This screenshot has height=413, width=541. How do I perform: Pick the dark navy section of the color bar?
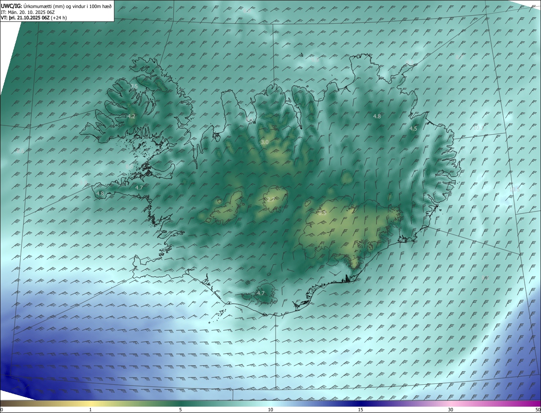click(x=361, y=403)
